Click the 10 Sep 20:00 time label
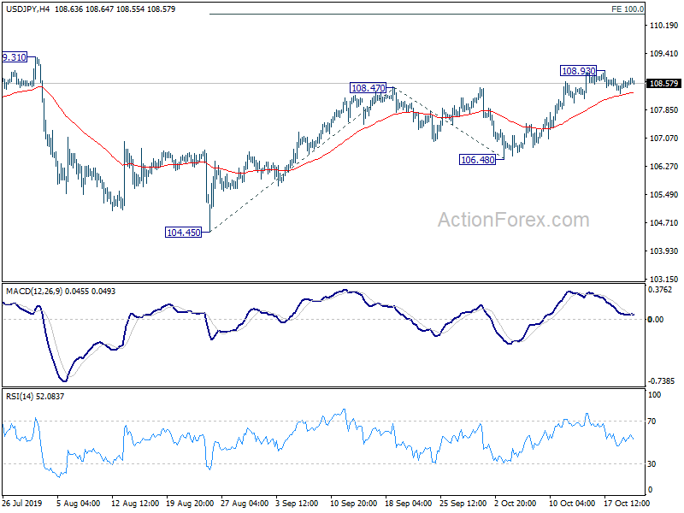This screenshot has height=513, width=684. [x=354, y=504]
